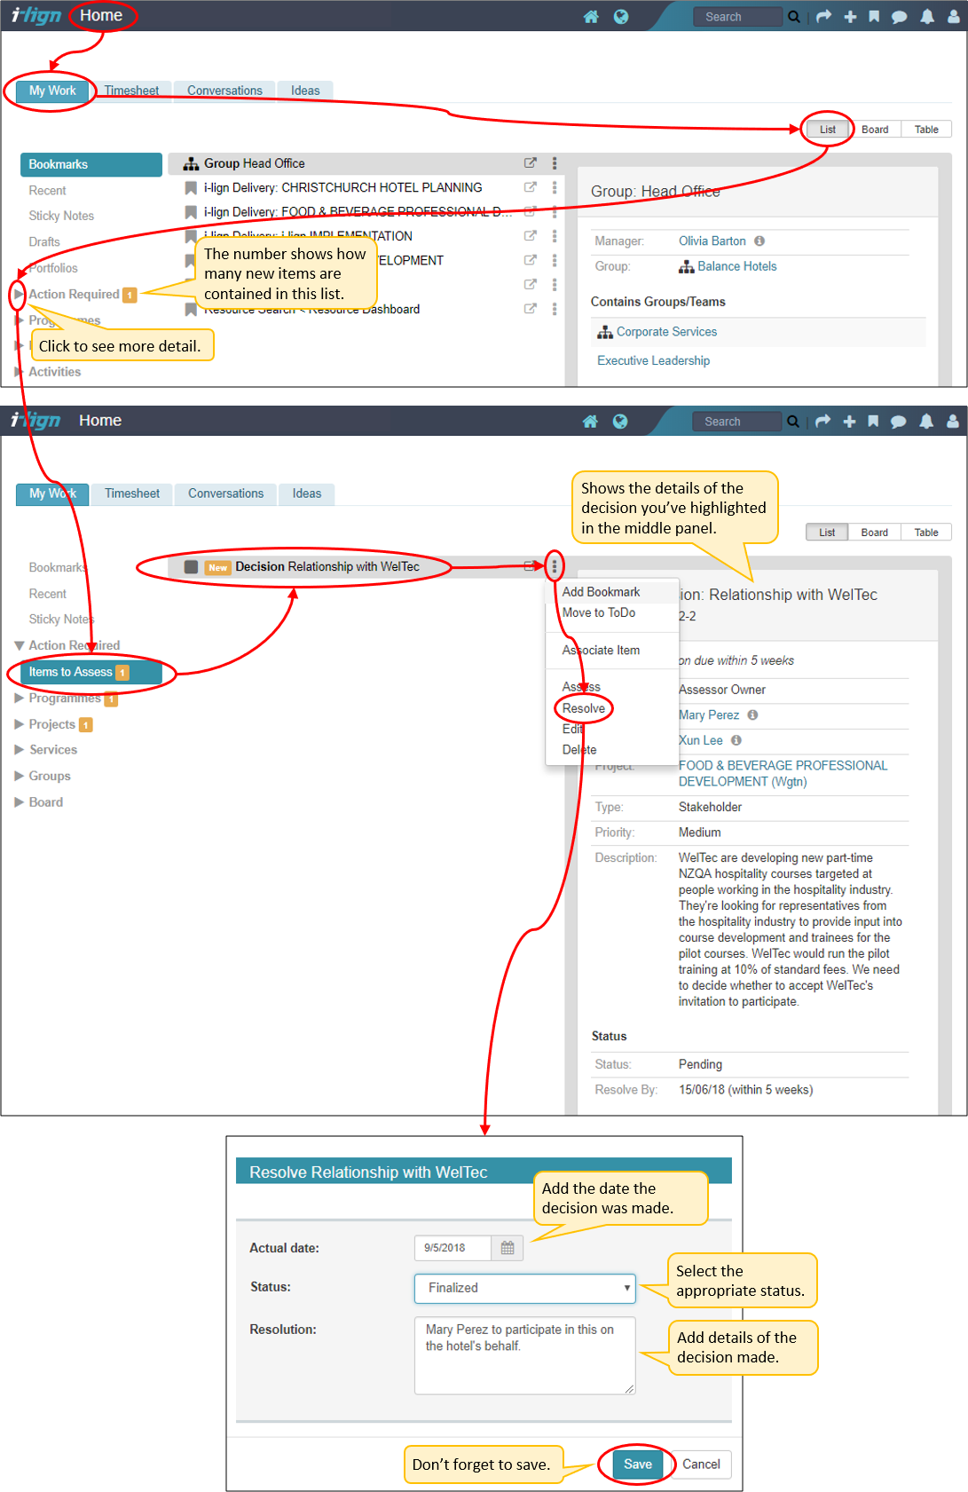Open the Mary Perez link
This screenshot has width=968, height=1492.
pos(709,715)
